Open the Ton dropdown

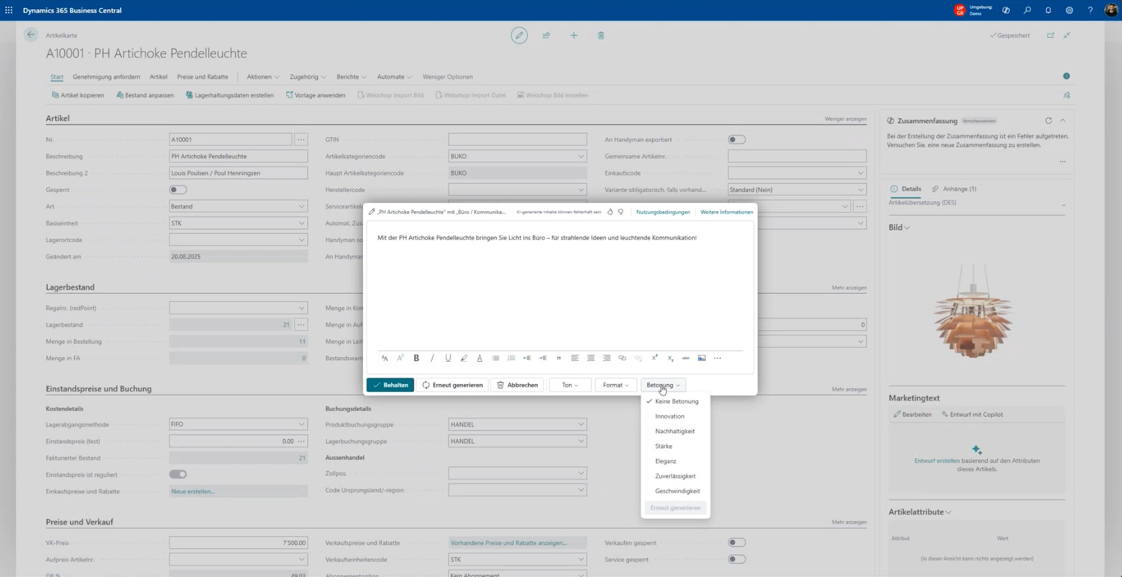(x=570, y=385)
